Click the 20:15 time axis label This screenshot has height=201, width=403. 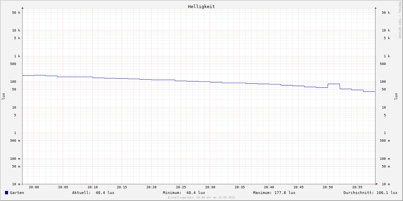click(122, 187)
